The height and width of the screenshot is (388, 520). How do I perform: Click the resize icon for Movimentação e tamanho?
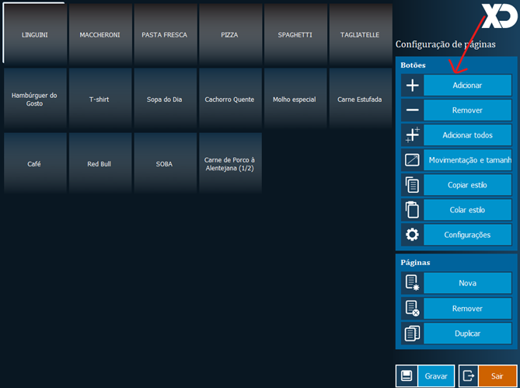pyautogui.click(x=412, y=160)
